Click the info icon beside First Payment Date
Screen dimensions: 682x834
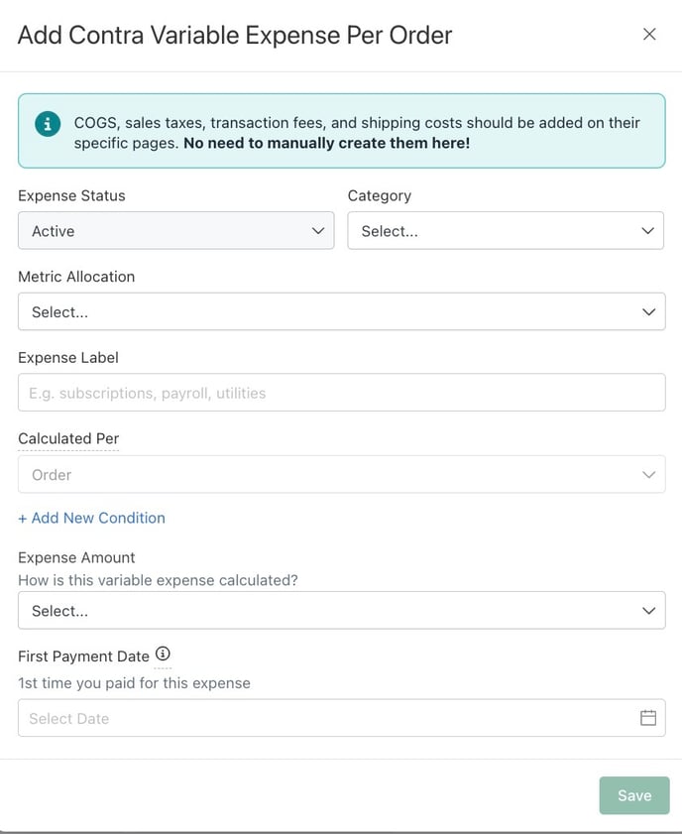(164, 655)
